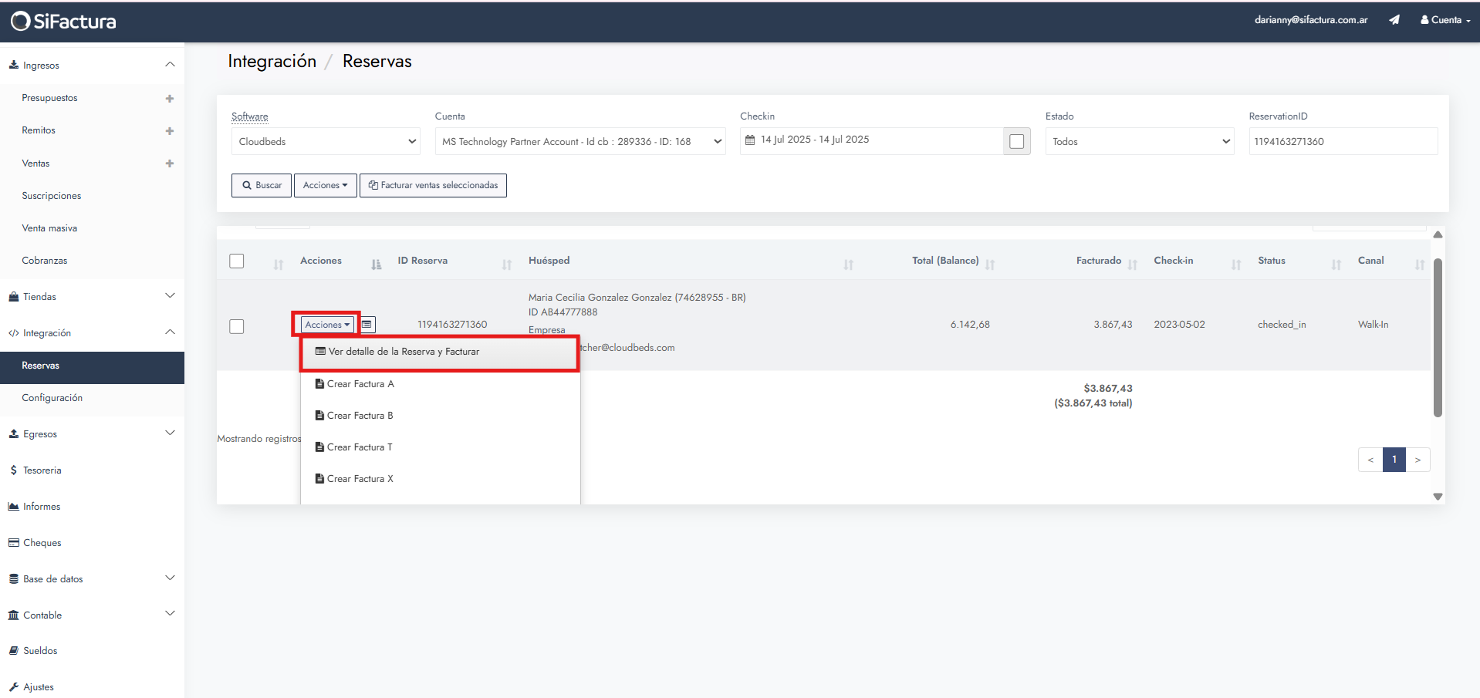
Task: Open Venta masiva in sidebar
Action: [49, 228]
